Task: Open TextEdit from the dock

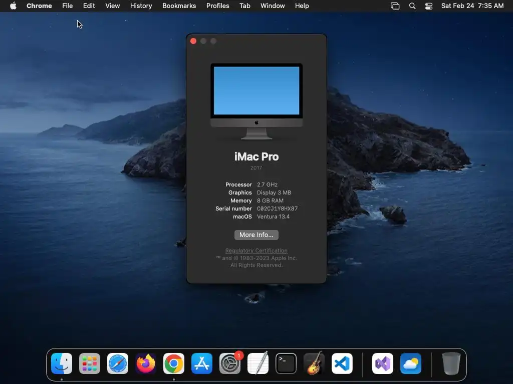Action: pyautogui.click(x=258, y=363)
